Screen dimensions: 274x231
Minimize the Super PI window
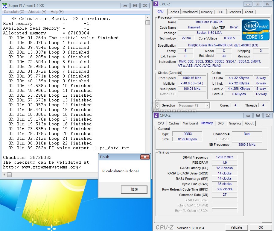click(125, 6)
